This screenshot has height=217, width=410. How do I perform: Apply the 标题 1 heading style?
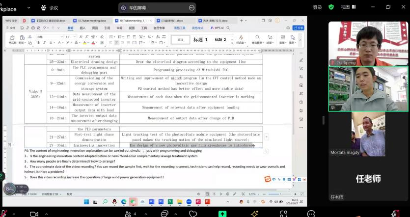pyautogui.click(x=200, y=39)
